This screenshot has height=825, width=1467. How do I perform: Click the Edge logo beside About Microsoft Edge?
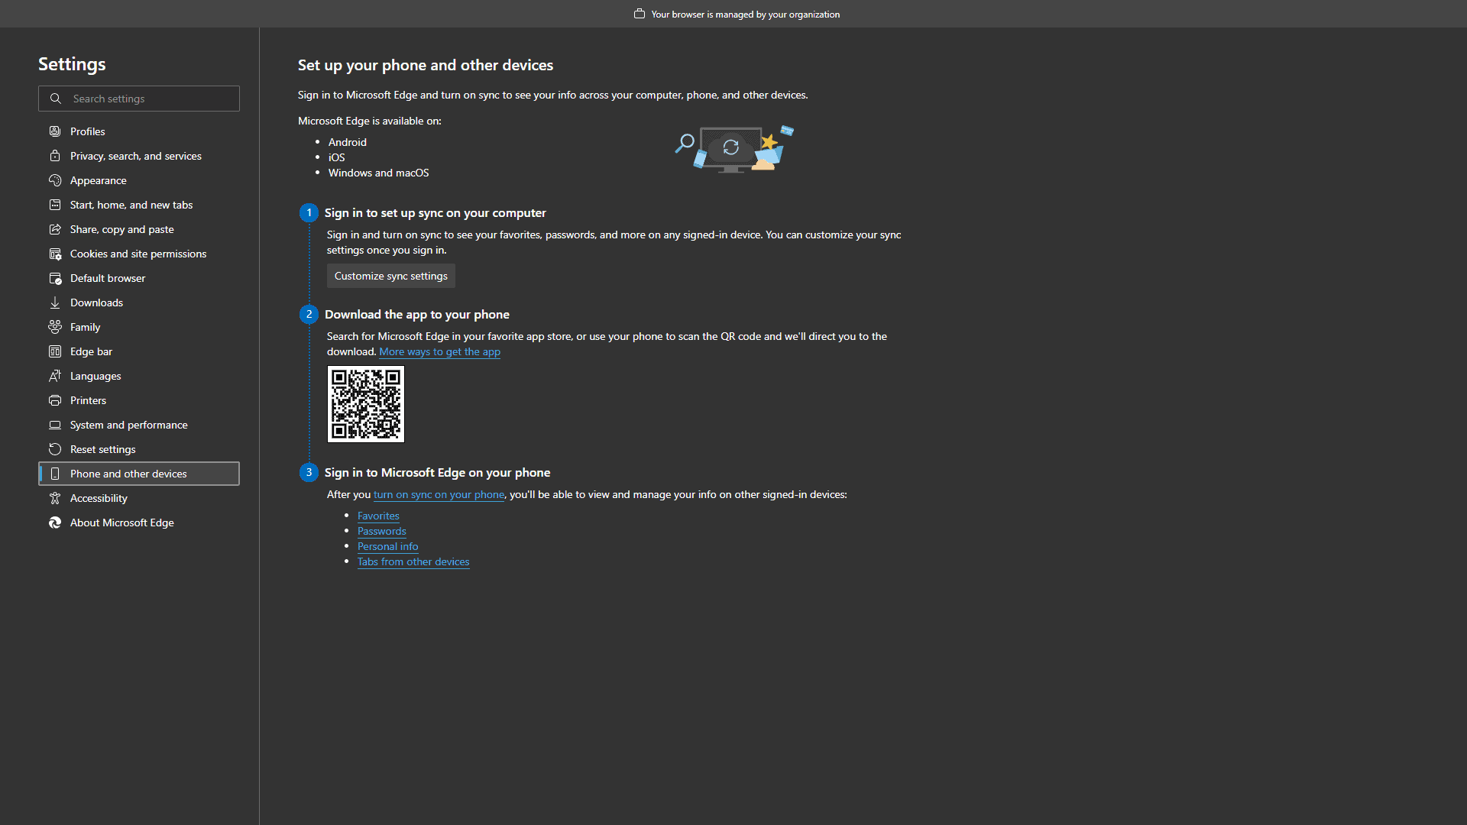click(55, 522)
